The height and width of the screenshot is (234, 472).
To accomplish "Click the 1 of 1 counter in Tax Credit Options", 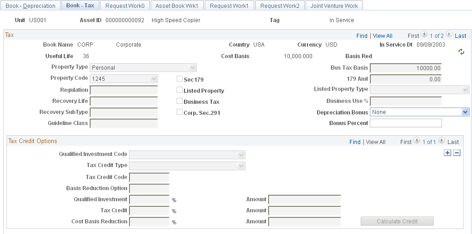I will (429, 142).
